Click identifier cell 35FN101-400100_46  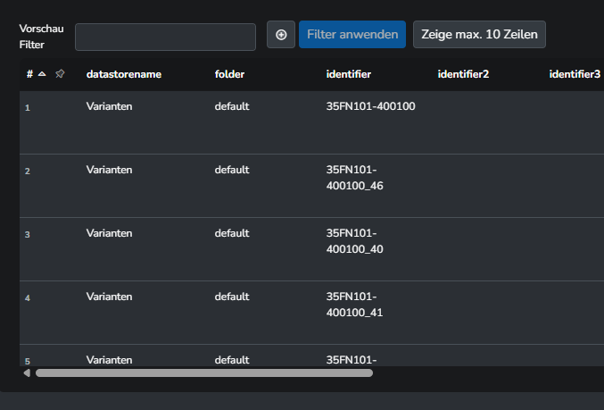354,177
